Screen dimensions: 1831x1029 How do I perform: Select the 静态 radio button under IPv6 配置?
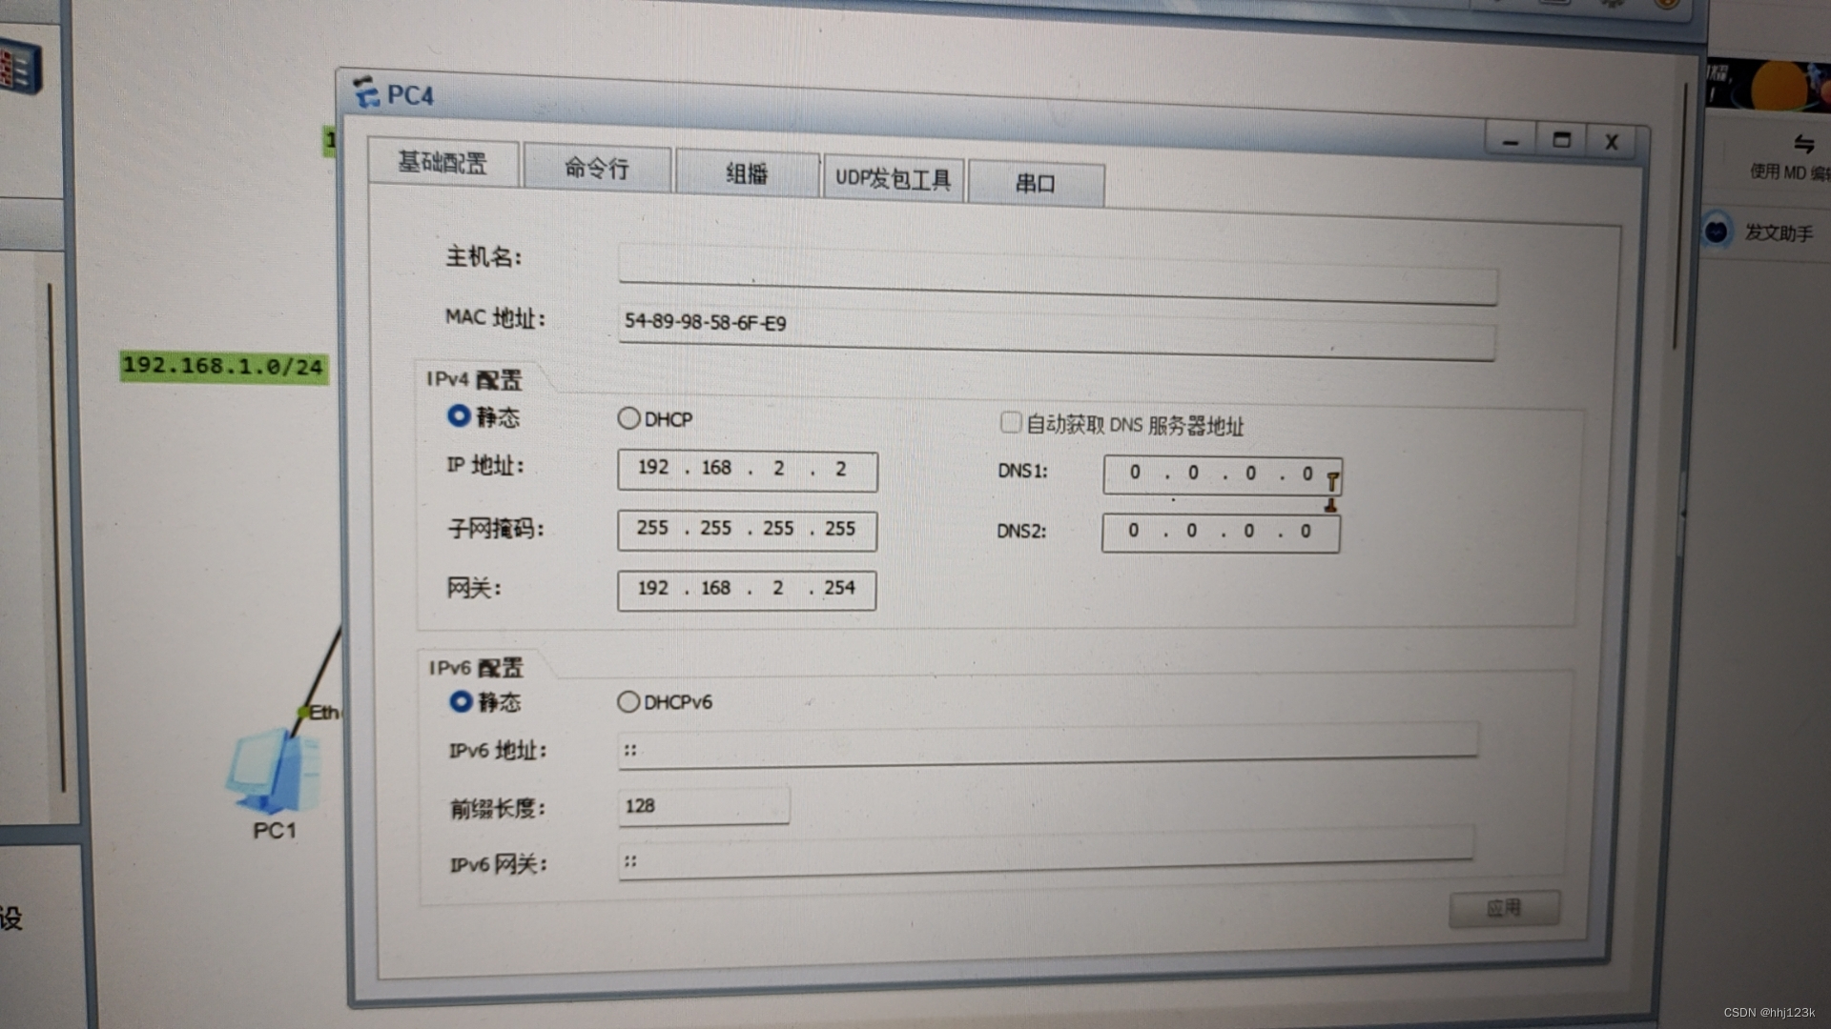coord(461,701)
